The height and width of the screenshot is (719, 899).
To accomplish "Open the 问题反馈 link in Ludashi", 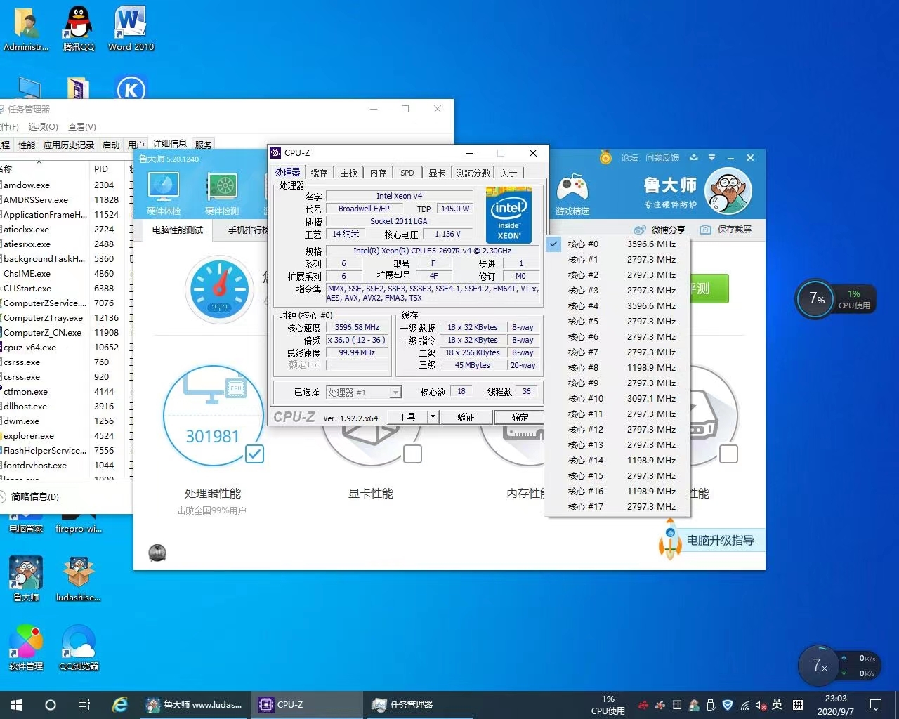I will coord(662,157).
